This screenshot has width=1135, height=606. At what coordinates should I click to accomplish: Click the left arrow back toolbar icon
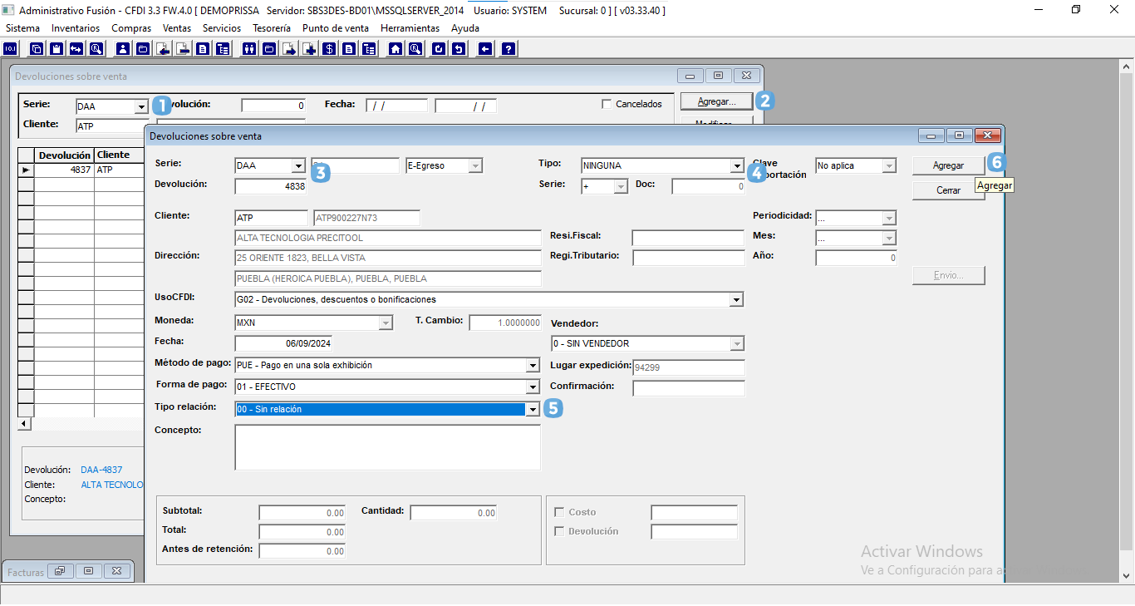(x=485, y=49)
